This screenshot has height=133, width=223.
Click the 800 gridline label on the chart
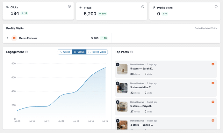[13, 63]
